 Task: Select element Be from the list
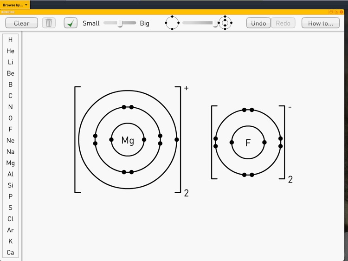[10, 73]
